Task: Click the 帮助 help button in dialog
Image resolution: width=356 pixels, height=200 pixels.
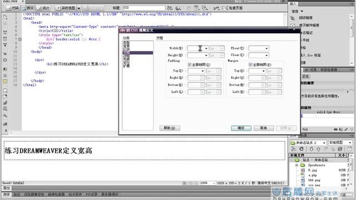Action: coord(170,128)
